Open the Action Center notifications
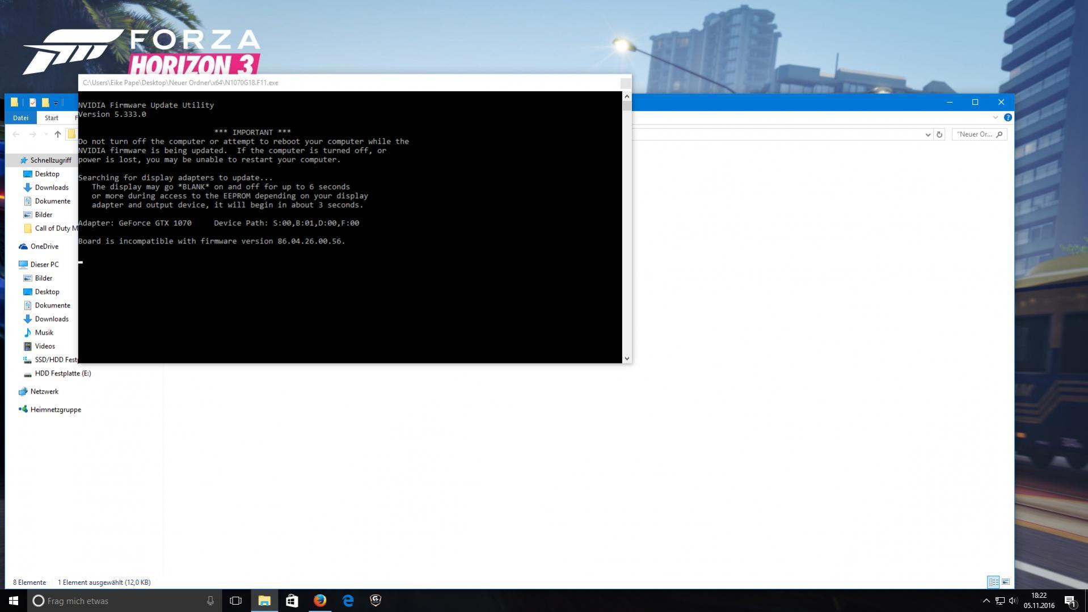Image resolution: width=1088 pixels, height=612 pixels. click(x=1070, y=601)
